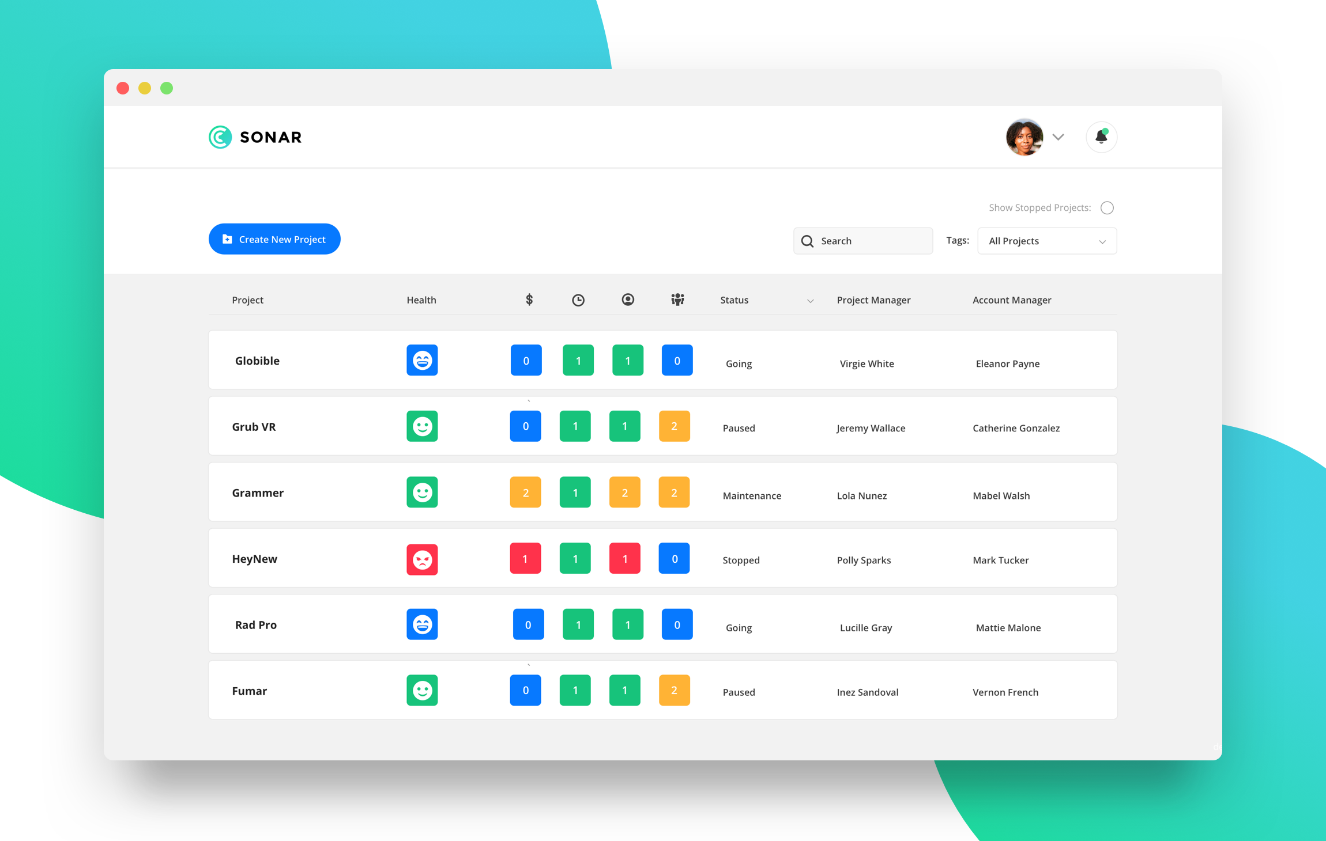Open notifications via the bell icon
The height and width of the screenshot is (841, 1326).
(1101, 137)
